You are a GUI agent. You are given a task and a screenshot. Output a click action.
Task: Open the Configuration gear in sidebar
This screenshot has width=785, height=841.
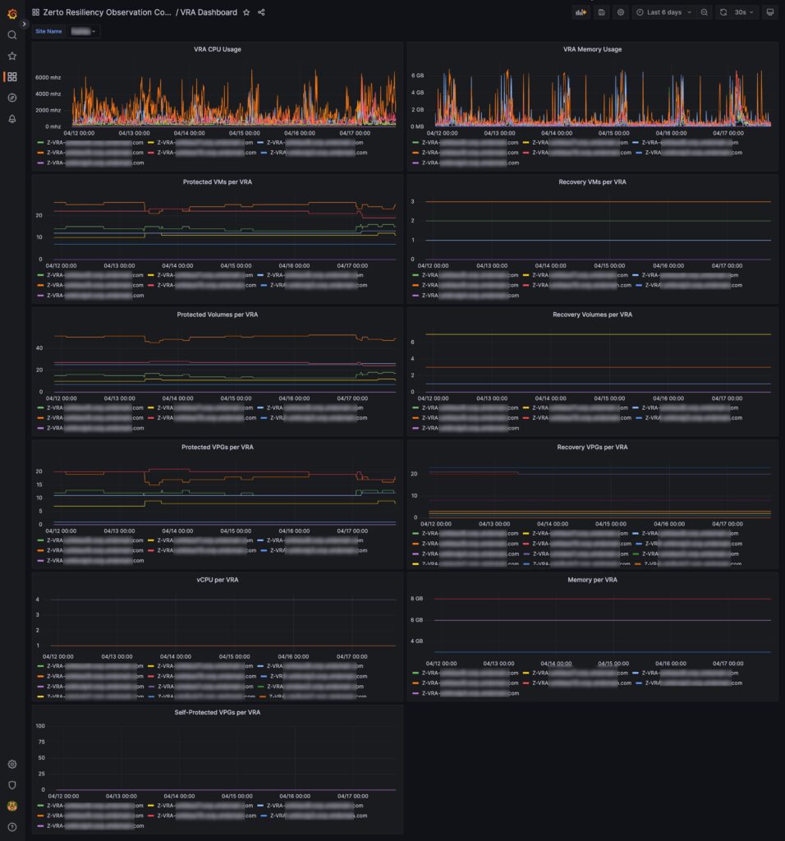pyautogui.click(x=11, y=764)
